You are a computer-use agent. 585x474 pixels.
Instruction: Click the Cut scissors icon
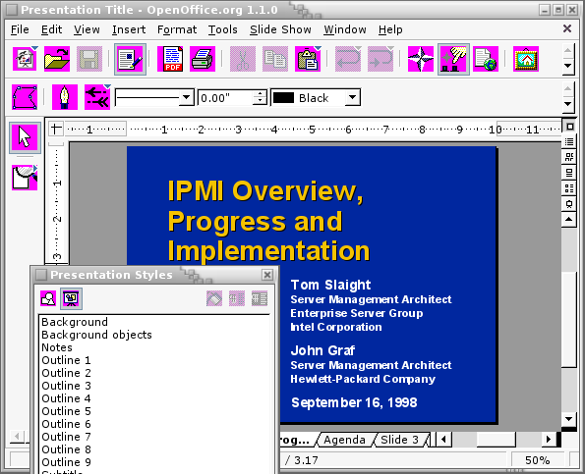[243, 59]
